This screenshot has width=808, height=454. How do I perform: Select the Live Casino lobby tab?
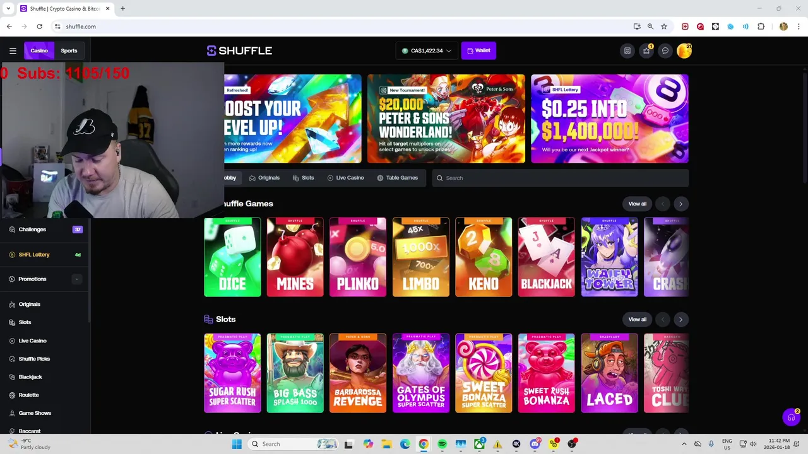tap(345, 178)
